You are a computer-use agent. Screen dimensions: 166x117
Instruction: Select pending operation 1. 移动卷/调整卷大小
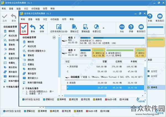(x=40, y=91)
